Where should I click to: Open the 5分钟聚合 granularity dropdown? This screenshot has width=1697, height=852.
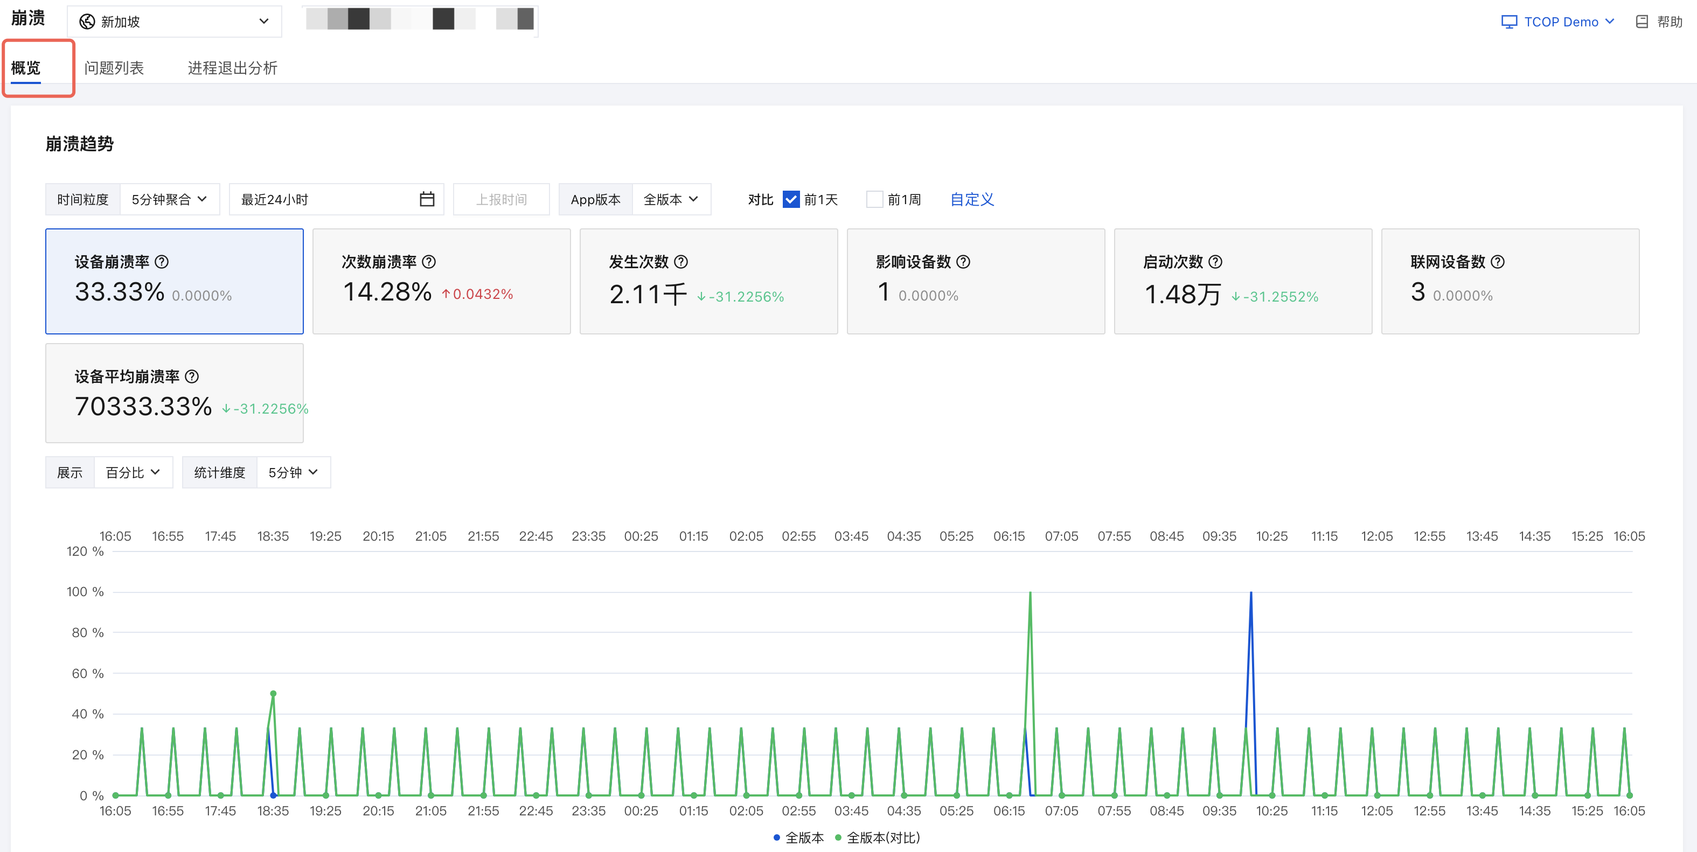170,199
